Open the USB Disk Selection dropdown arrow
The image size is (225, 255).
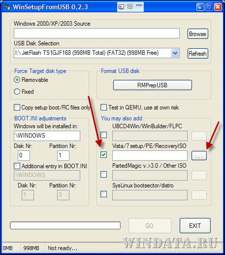tap(175, 53)
